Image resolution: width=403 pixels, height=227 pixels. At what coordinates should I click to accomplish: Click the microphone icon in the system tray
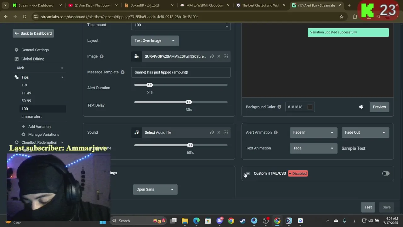[x=344, y=221]
